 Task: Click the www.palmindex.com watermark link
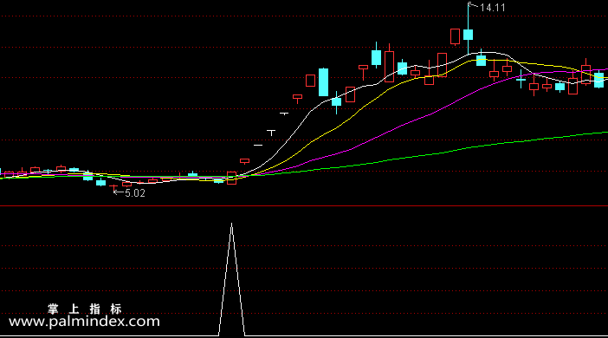pos(84,322)
